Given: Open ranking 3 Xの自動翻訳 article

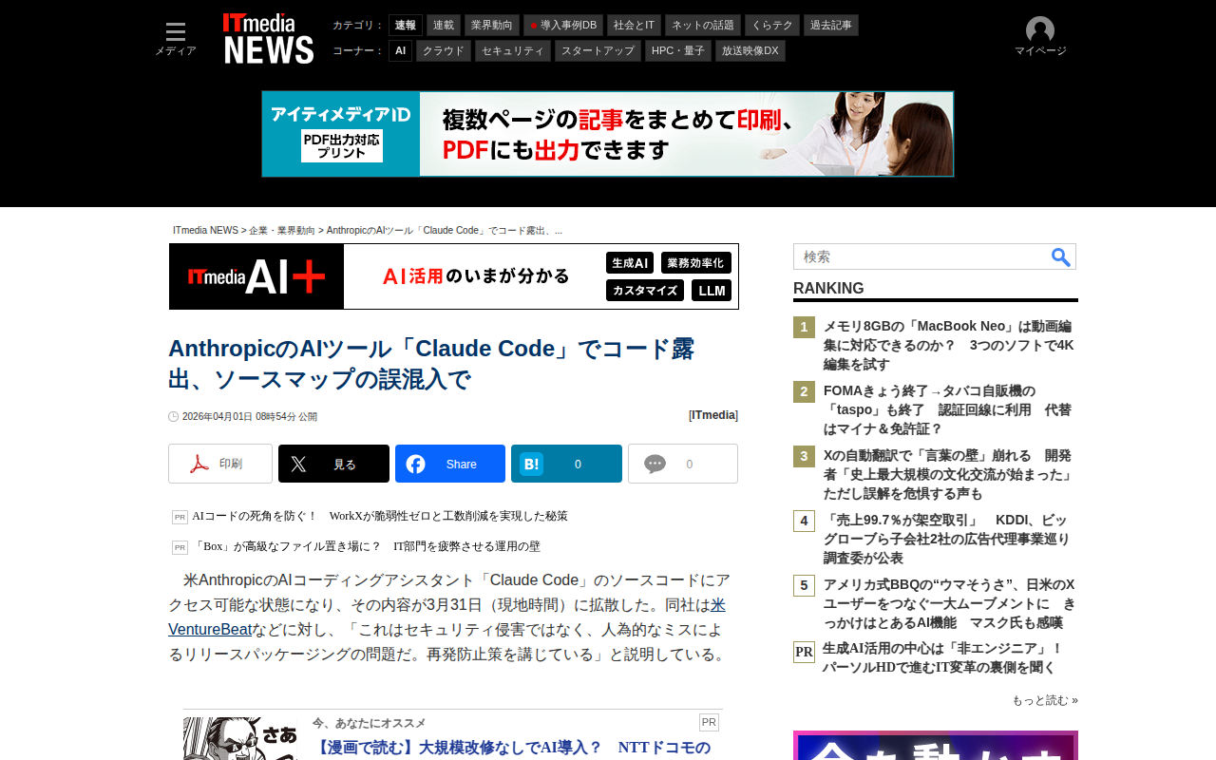Looking at the screenshot, I should pos(949,475).
